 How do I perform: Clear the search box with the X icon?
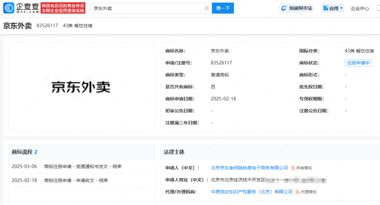(207, 8)
